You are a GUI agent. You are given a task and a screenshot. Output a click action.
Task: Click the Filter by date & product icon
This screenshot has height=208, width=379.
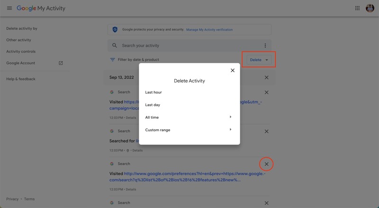click(112, 60)
